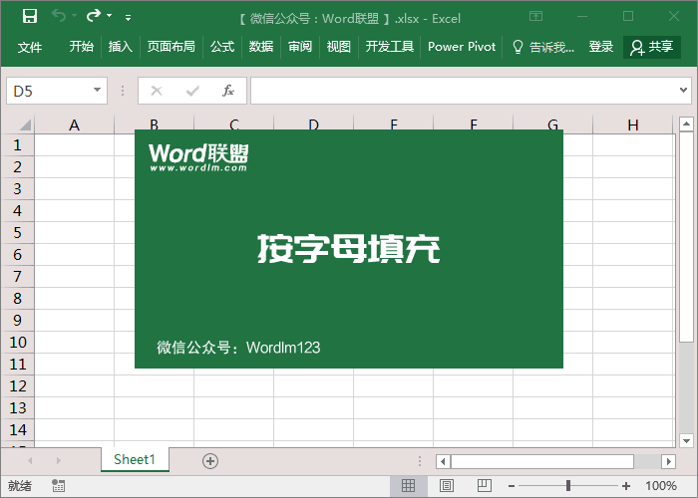Viewport: 698px width, 498px height.
Task: Click the zoom out minus button
Action: click(512, 486)
